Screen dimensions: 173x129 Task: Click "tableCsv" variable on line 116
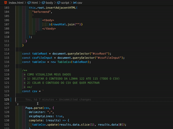[x=39, y=62]
